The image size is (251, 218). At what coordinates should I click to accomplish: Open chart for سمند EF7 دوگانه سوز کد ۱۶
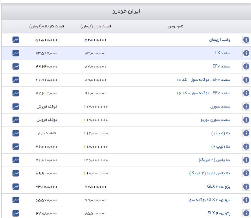point(16,93)
